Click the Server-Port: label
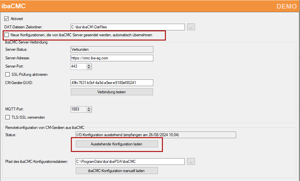The image size is (300, 181). 15,66
